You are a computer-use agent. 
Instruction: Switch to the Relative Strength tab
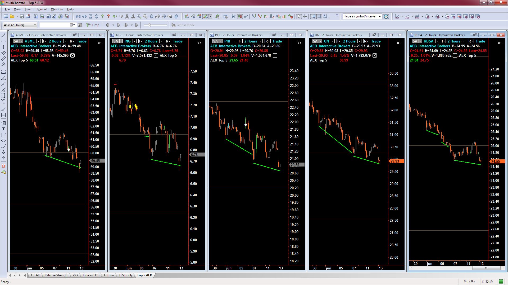pyautogui.click(x=56, y=275)
